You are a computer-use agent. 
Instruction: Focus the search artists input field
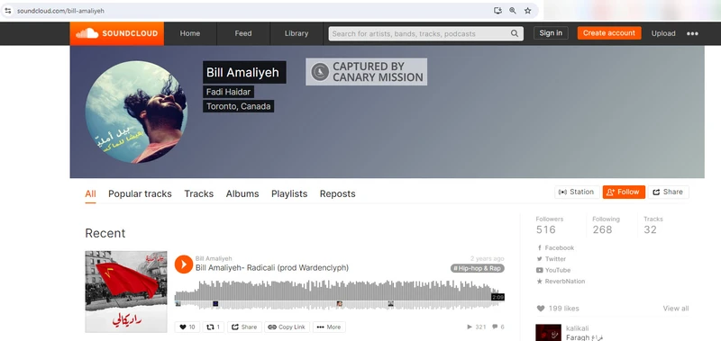click(x=420, y=33)
